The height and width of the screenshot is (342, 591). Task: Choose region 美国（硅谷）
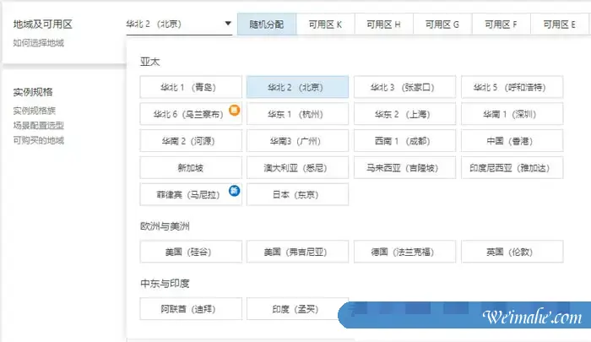[191, 252]
